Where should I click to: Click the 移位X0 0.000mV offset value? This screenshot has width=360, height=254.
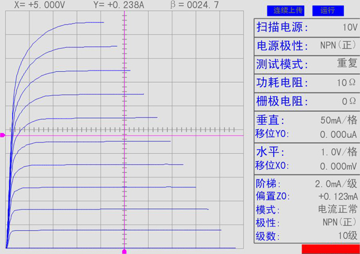pos(307,165)
